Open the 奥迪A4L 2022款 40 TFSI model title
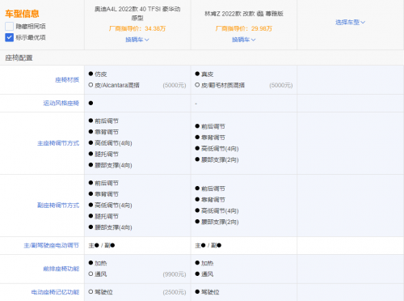The width and height of the screenshot is (404, 301). (137, 14)
